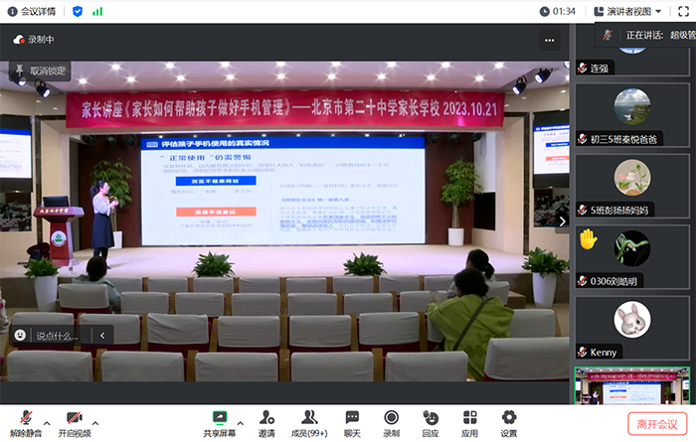Expand share screen options arrow
696x442 pixels.
point(241,423)
